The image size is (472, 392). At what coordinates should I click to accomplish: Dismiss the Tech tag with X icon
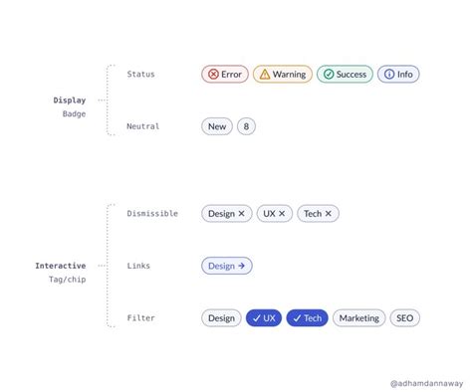coord(329,214)
